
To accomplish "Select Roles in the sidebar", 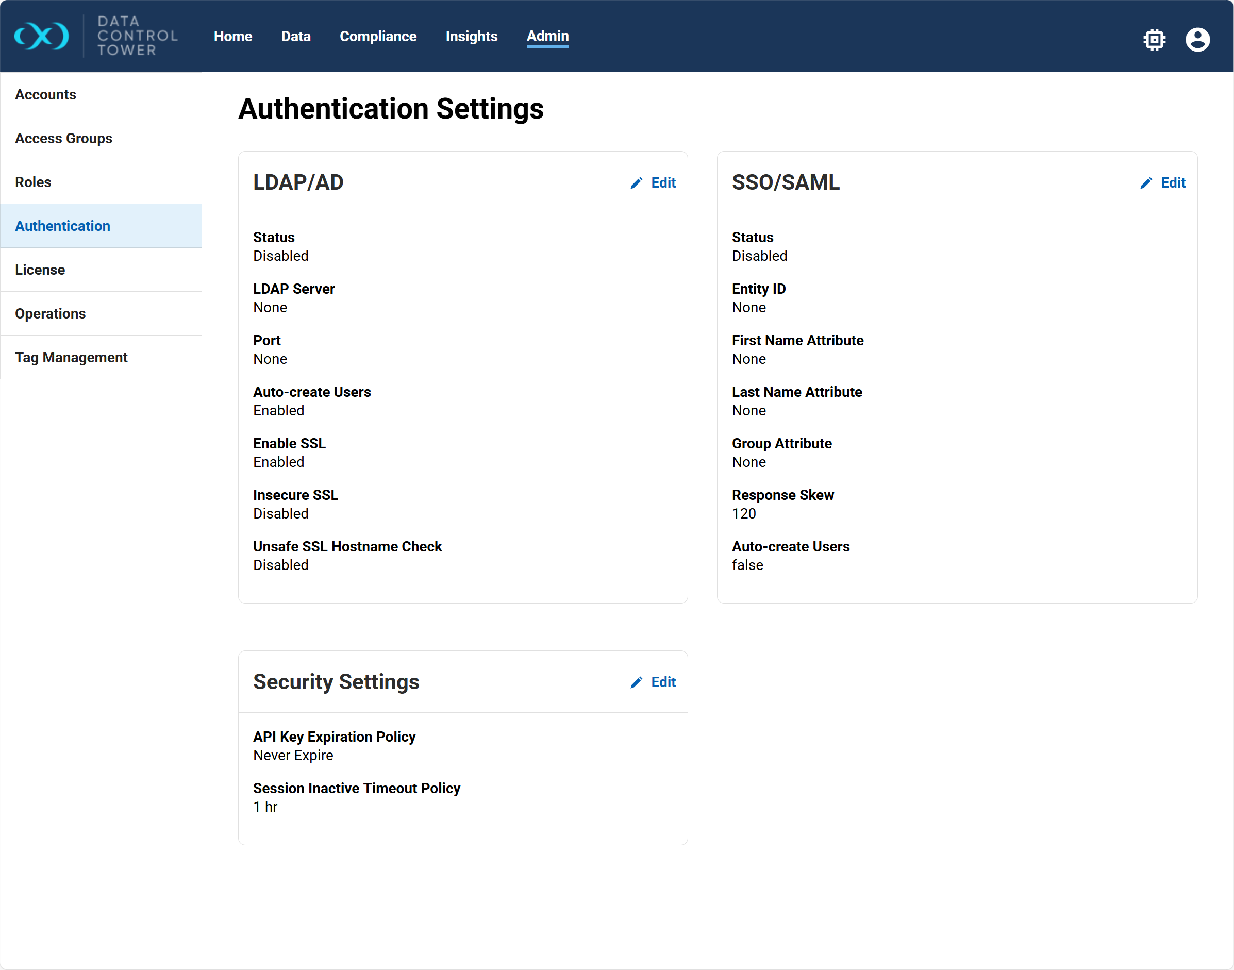I will pos(33,182).
